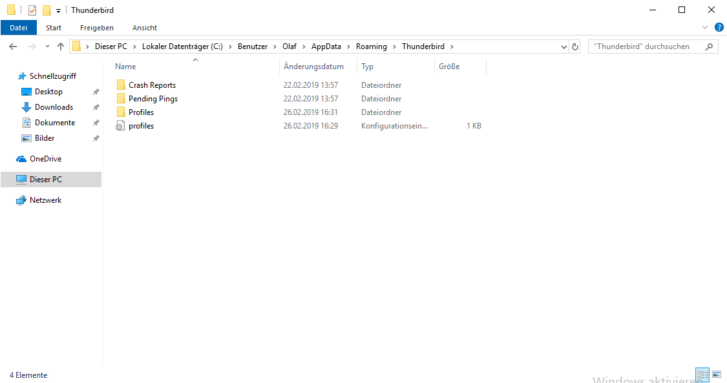
Task: Click the folder icon in the address bar
Action: [77, 47]
